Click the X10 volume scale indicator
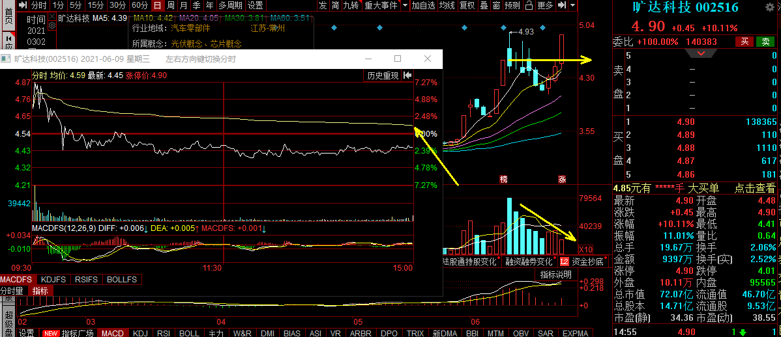The image size is (781, 337). point(585,249)
